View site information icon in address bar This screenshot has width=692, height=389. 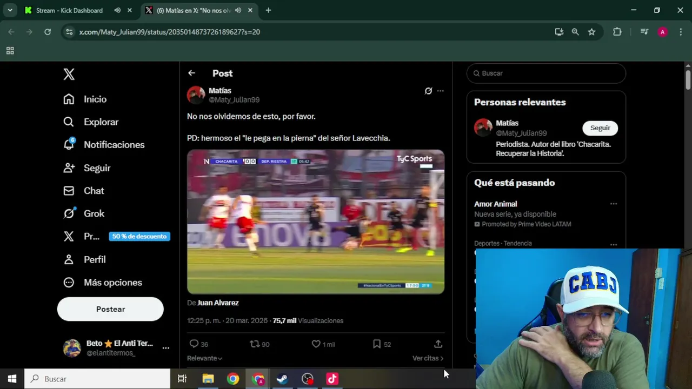(x=69, y=32)
